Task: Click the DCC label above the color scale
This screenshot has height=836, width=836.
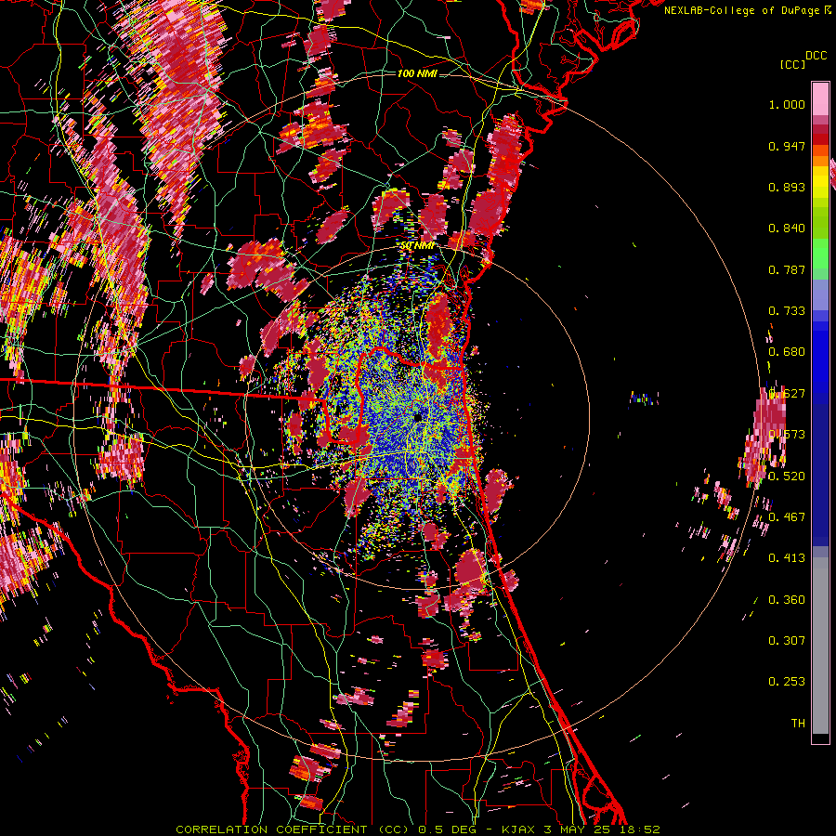Action: (816, 55)
